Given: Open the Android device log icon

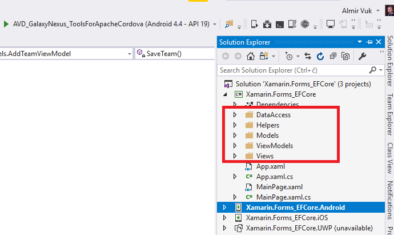Looking at the screenshot, I should click(292, 24).
